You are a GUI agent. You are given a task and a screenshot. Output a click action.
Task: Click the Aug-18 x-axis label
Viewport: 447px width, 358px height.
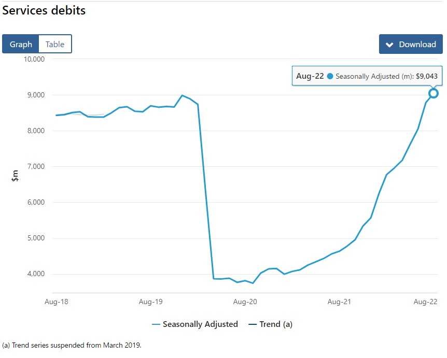[x=56, y=301]
